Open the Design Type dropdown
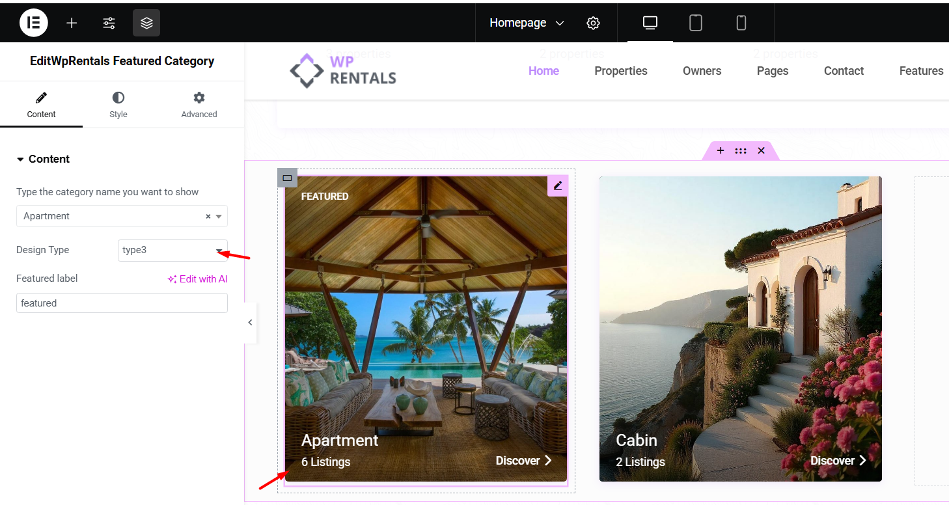The width and height of the screenshot is (949, 505). point(172,250)
